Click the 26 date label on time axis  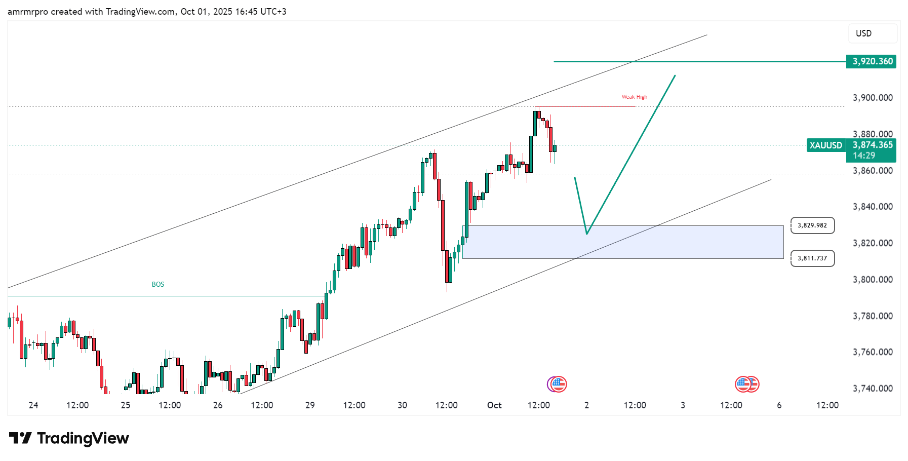tap(218, 405)
